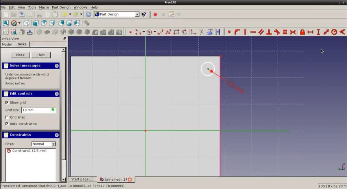The width and height of the screenshot is (347, 189).
Task: Collapse the Solver messages section
Action: (x=56, y=66)
